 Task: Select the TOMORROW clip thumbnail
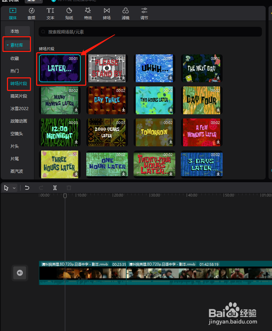coord(154,132)
